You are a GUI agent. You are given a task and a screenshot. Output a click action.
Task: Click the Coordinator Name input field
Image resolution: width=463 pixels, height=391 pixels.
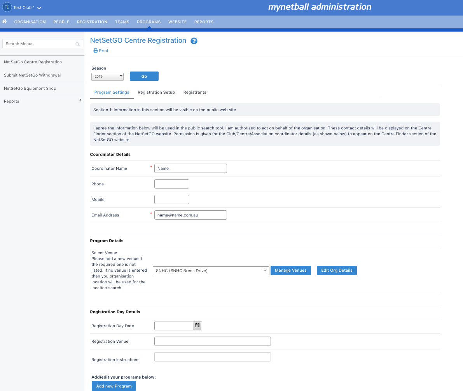pos(190,168)
